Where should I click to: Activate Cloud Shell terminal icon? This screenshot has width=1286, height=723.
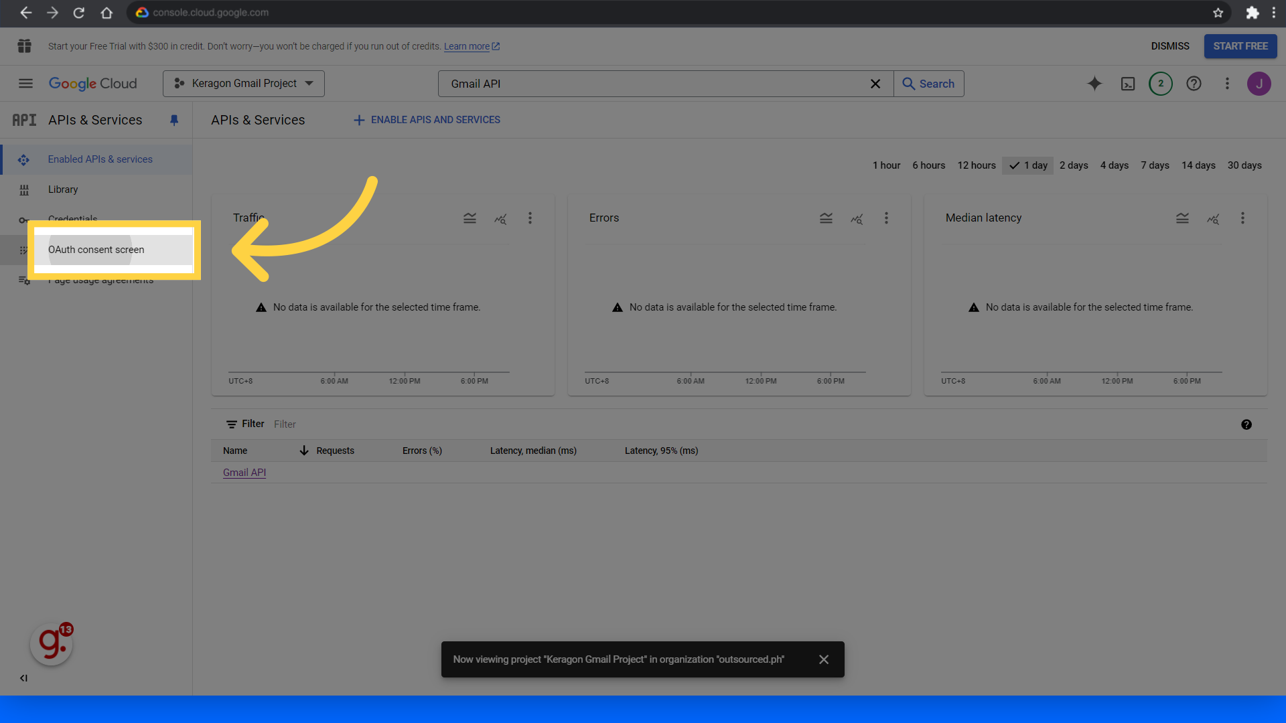1128,84
